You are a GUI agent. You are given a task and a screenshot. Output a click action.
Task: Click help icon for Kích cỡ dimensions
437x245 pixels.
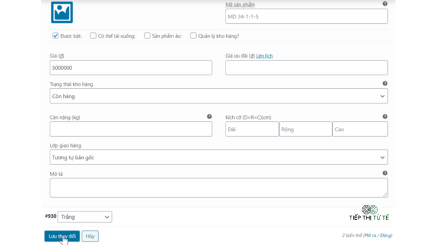[385, 117]
